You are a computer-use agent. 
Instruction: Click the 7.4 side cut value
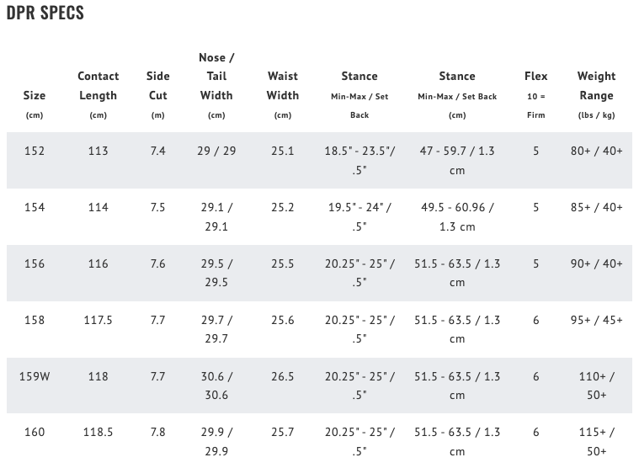[157, 152]
